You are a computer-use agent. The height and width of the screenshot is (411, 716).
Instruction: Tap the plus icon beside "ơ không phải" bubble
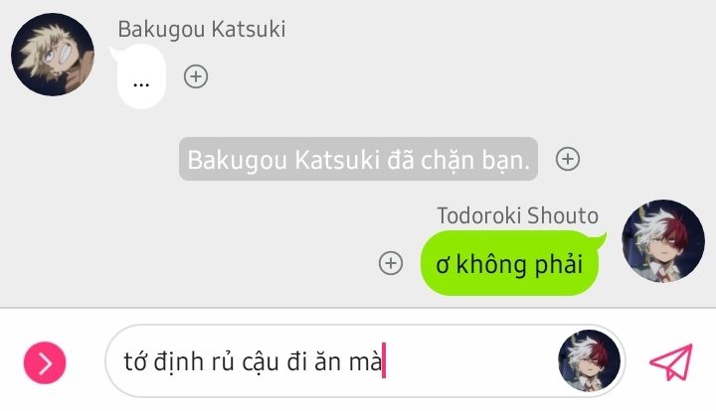click(391, 263)
